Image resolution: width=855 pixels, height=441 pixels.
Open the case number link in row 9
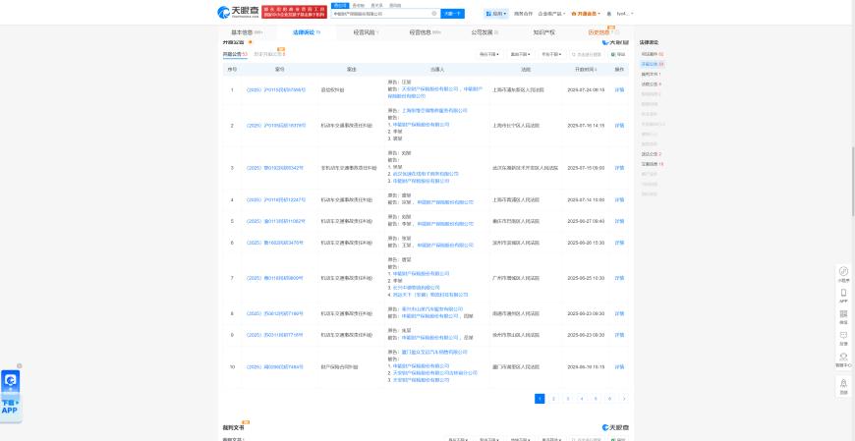click(274, 335)
